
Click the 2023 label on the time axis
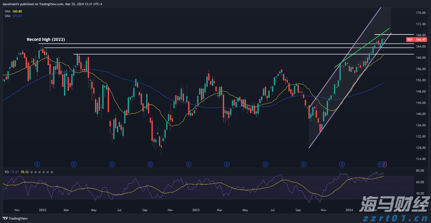coord(196,210)
